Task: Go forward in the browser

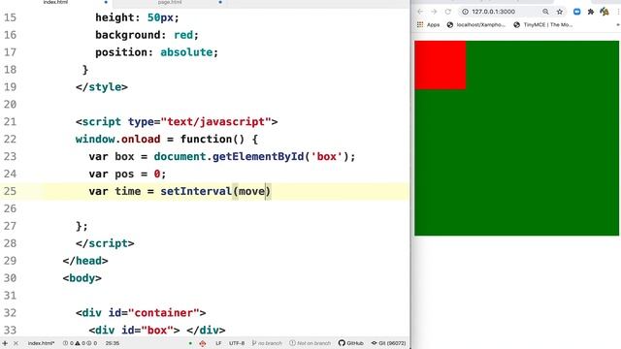Action: click(434, 12)
